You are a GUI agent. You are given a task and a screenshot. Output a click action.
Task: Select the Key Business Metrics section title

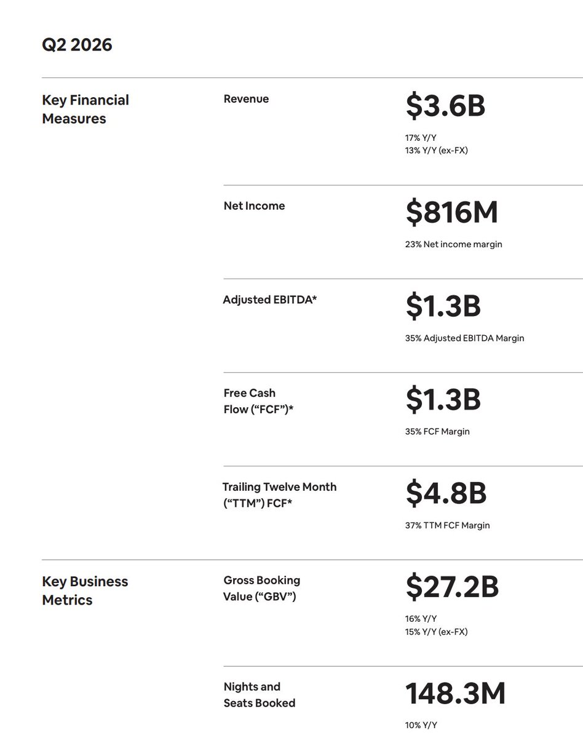pos(85,590)
